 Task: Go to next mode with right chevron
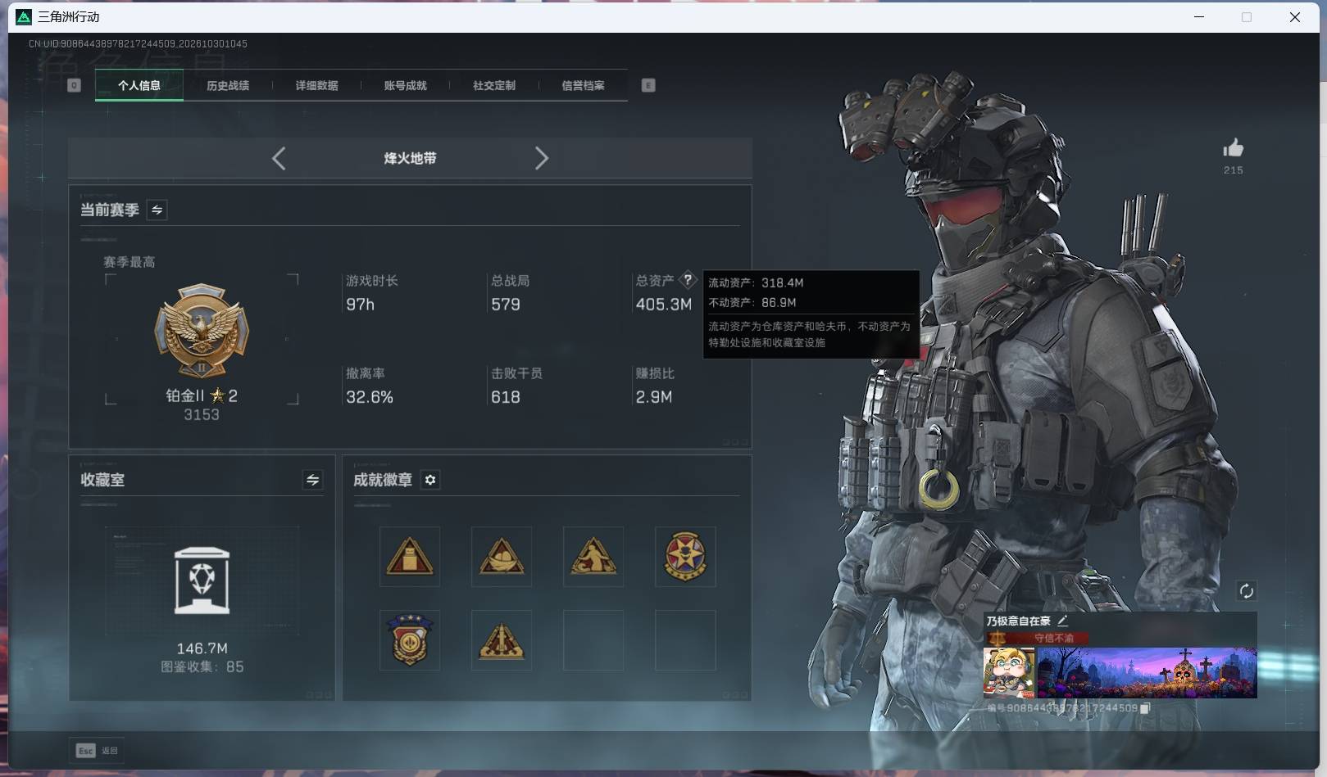(x=541, y=158)
